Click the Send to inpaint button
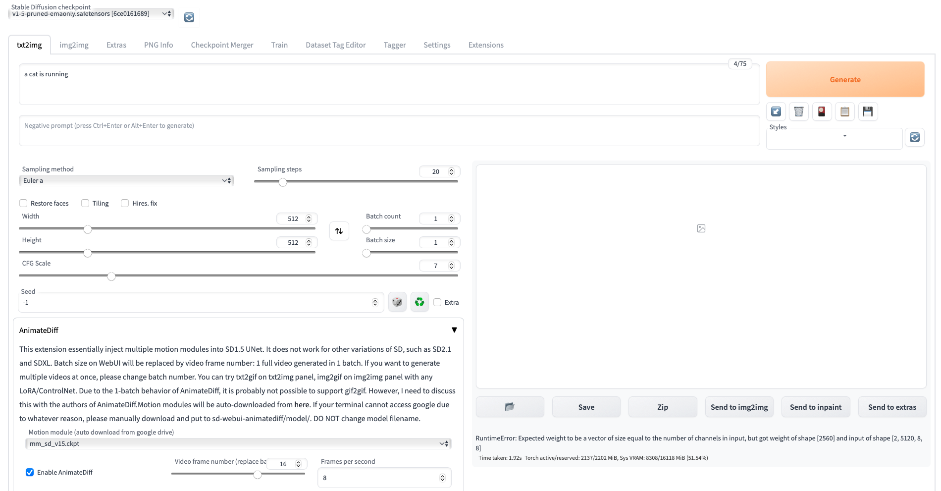941x491 pixels. pyautogui.click(x=815, y=406)
